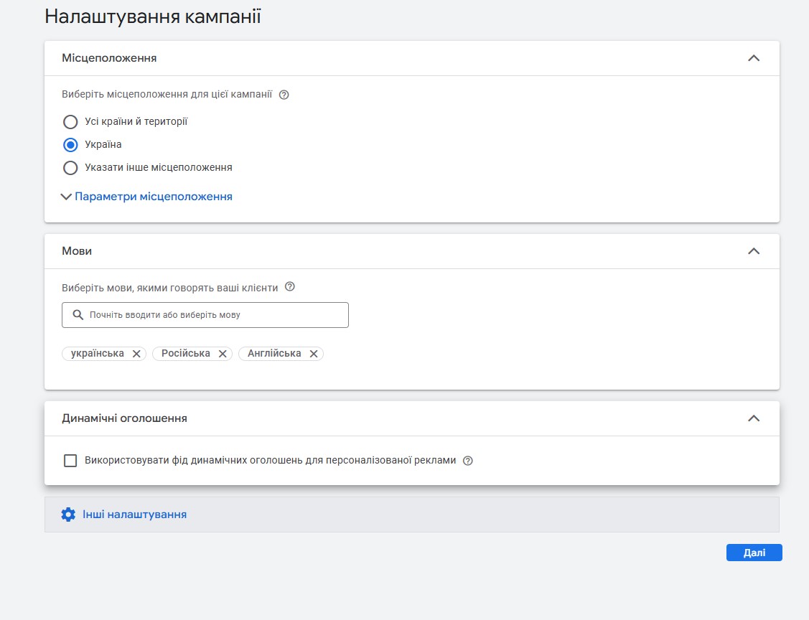
Task: Collapse the Динамічні оголошення section
Action: coord(753,418)
